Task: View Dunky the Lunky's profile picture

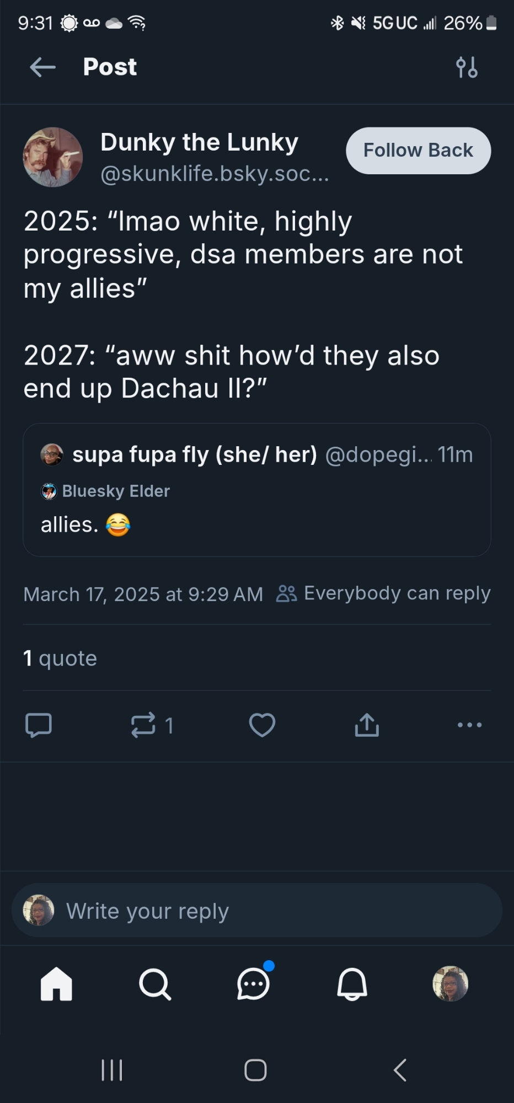Action: [x=53, y=157]
